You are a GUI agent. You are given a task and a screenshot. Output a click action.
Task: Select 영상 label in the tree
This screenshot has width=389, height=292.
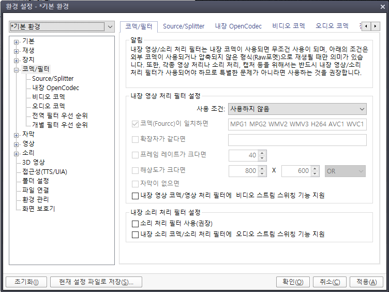28,144
